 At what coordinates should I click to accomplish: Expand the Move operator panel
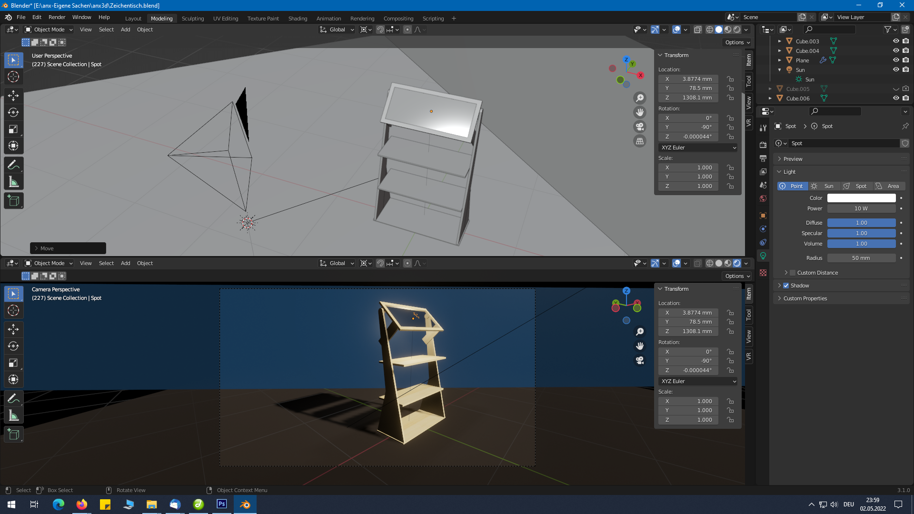[47, 248]
